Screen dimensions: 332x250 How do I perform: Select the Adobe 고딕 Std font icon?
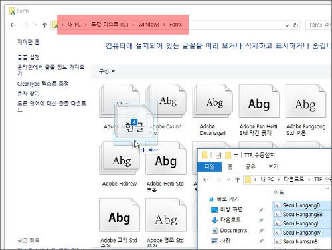tap(120, 215)
